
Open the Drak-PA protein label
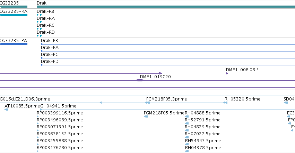[x=50, y=48]
